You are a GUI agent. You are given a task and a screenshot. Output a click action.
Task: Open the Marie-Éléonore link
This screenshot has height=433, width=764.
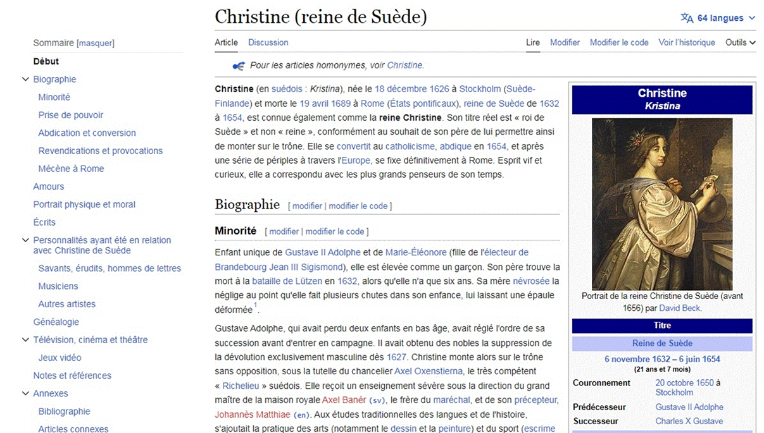pyautogui.click(x=416, y=252)
